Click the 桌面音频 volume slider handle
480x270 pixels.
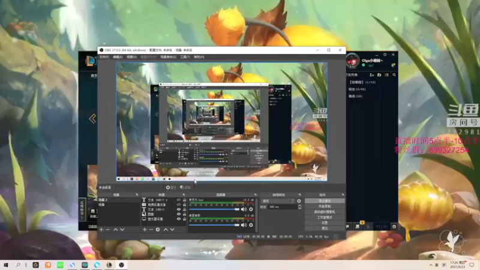coord(237,225)
